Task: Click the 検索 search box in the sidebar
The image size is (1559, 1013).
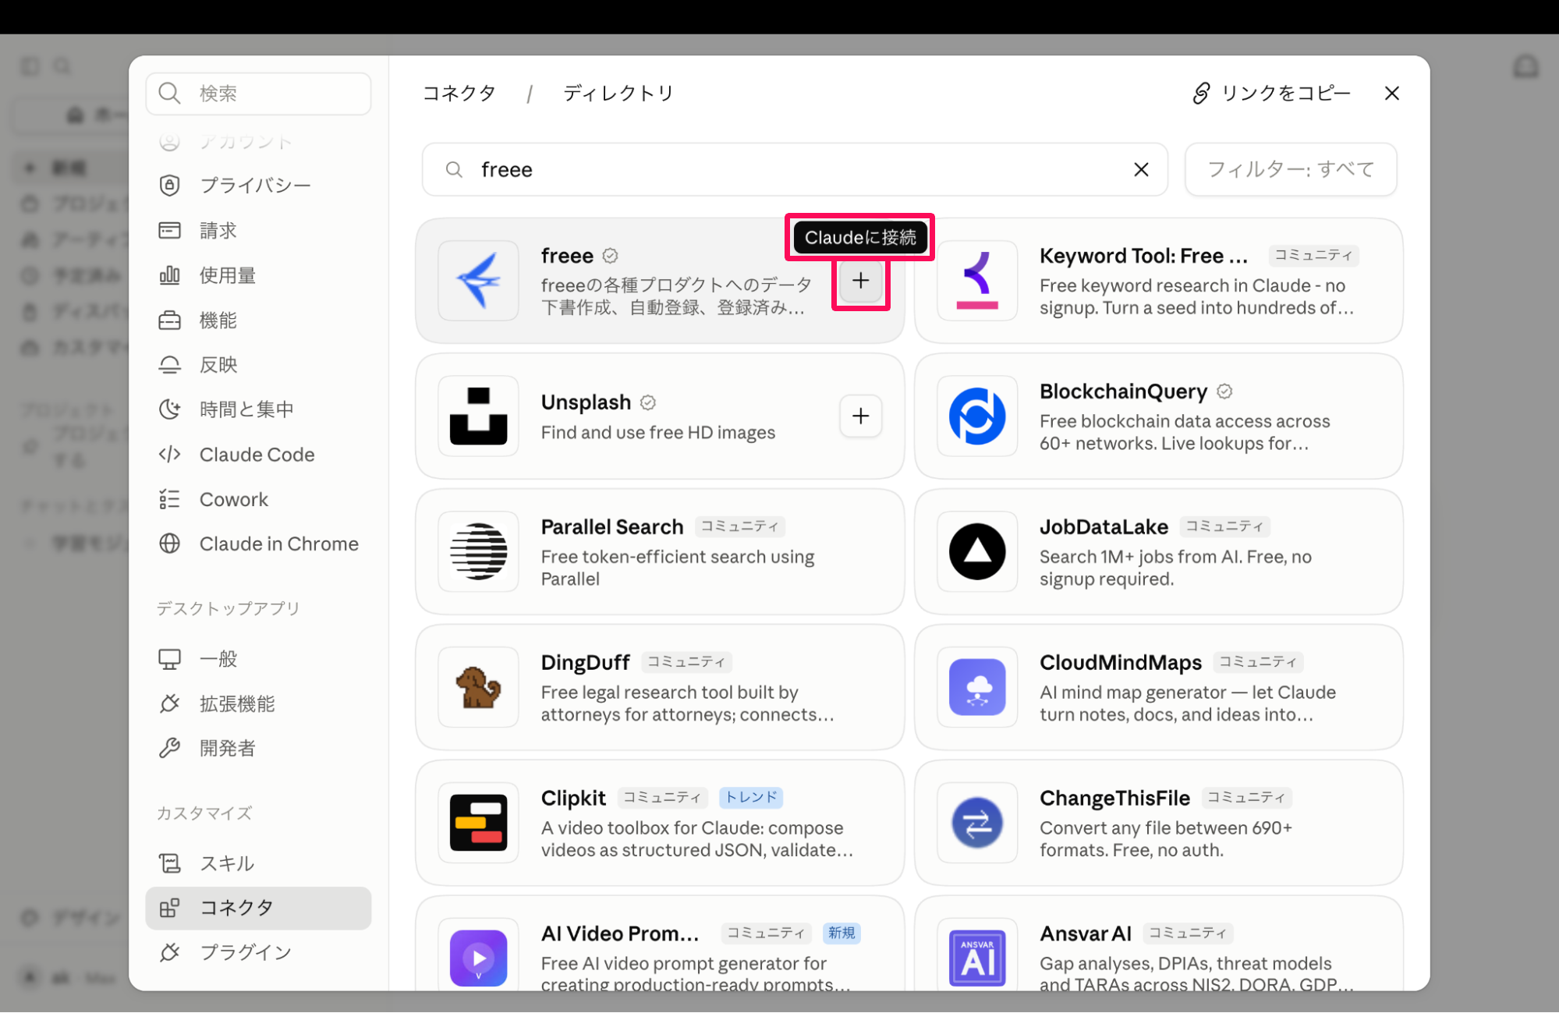Action: tap(258, 94)
